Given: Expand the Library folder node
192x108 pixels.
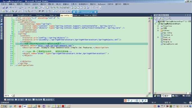Looking at the screenshot, I should [x=158, y=30].
